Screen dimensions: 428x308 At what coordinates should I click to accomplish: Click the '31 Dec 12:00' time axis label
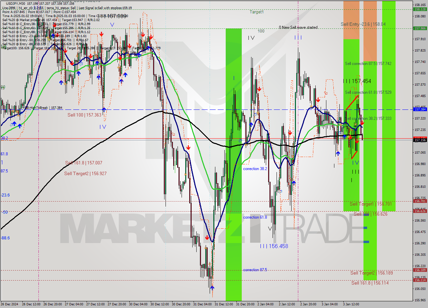pyautogui.click(x=224, y=304)
